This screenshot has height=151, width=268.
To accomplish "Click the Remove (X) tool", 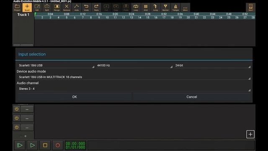I will click(x=67, y=8).
